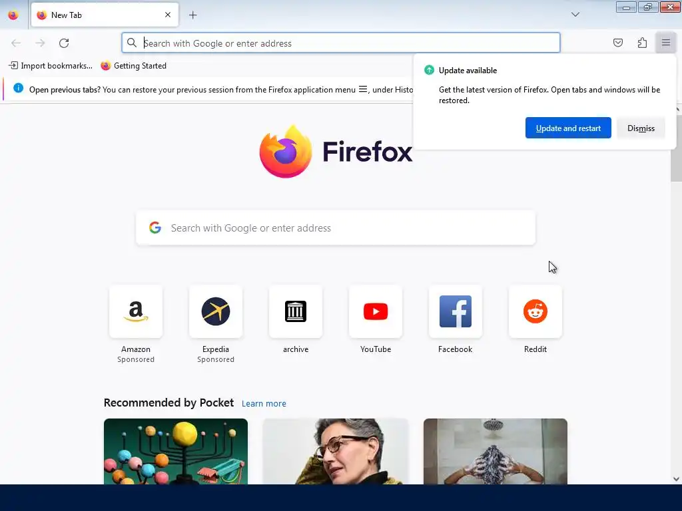This screenshot has height=511, width=682.
Task: Focus the center page search box
Action: [x=336, y=228]
